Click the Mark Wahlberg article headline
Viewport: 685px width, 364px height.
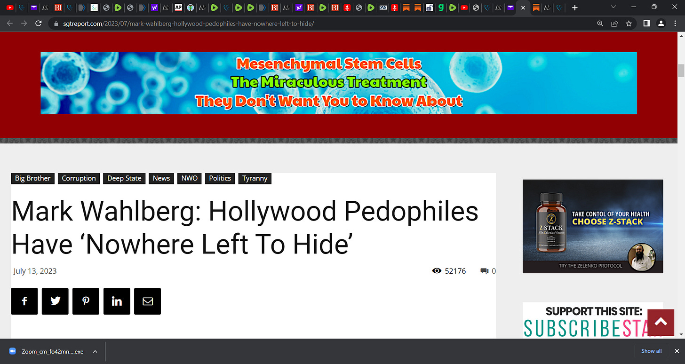click(x=245, y=228)
